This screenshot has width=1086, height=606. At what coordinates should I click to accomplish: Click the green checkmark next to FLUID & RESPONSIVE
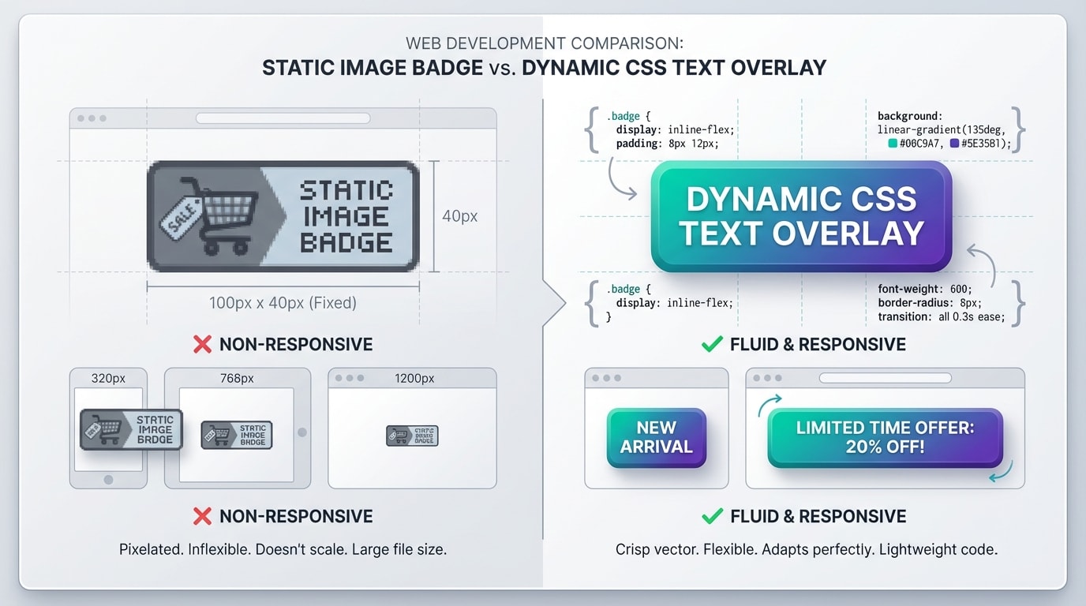[711, 344]
